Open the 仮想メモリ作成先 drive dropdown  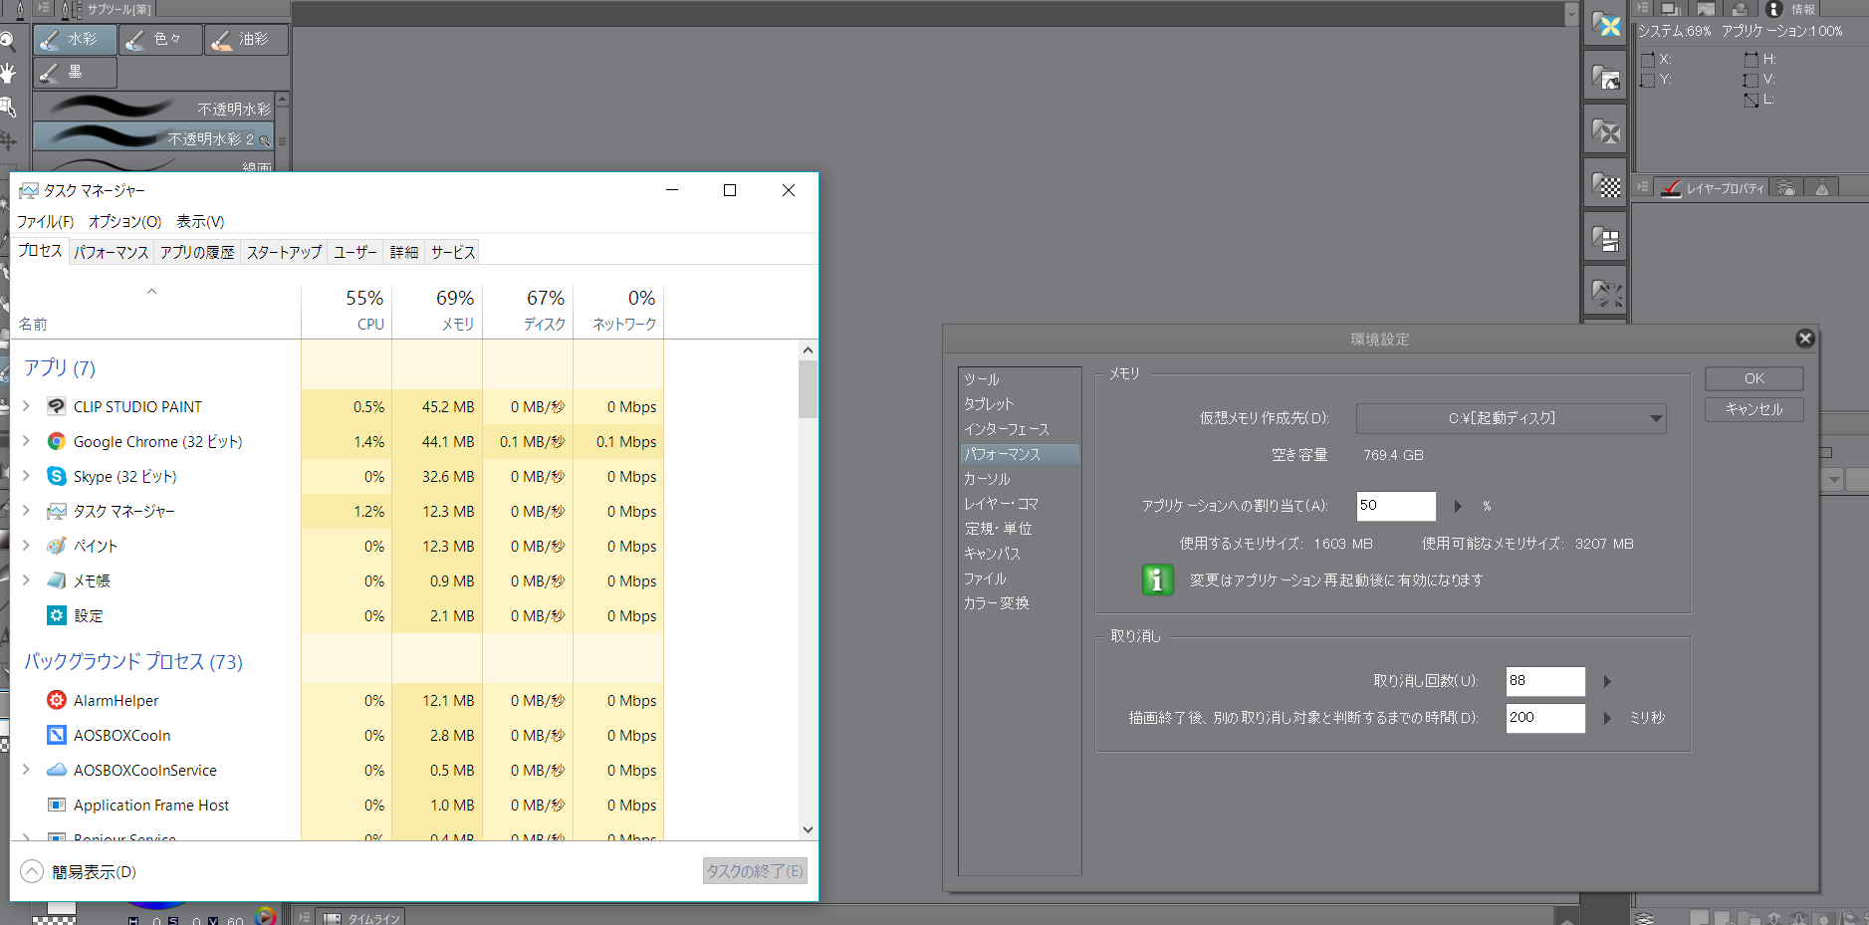coord(1510,418)
